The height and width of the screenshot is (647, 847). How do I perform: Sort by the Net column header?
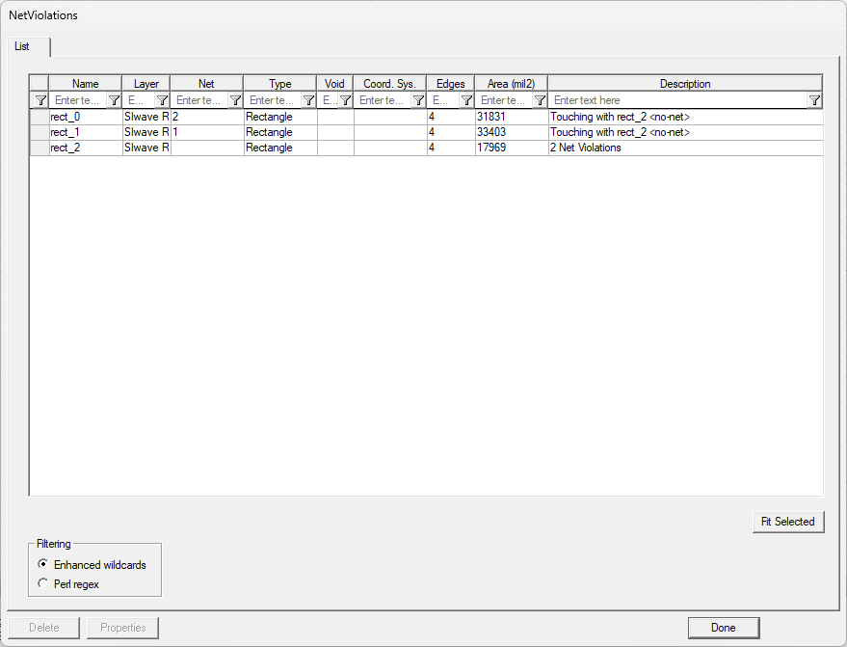point(206,84)
